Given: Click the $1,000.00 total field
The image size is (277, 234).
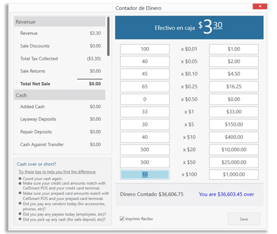Looking at the screenshot, I should 234,174.
